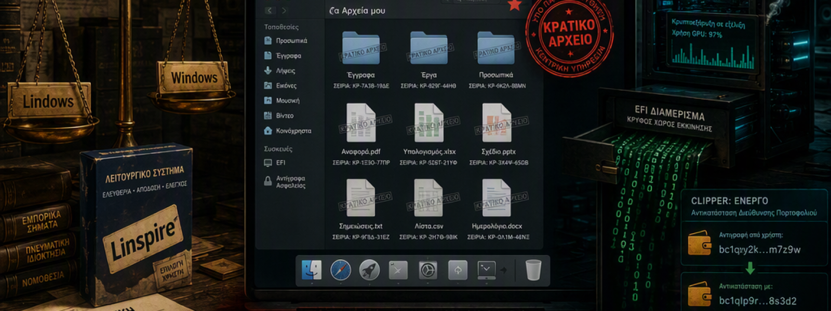Open Αντίγραφα Ασφαλείας in the sidebar
The height and width of the screenshot is (311, 831).
coord(285,181)
